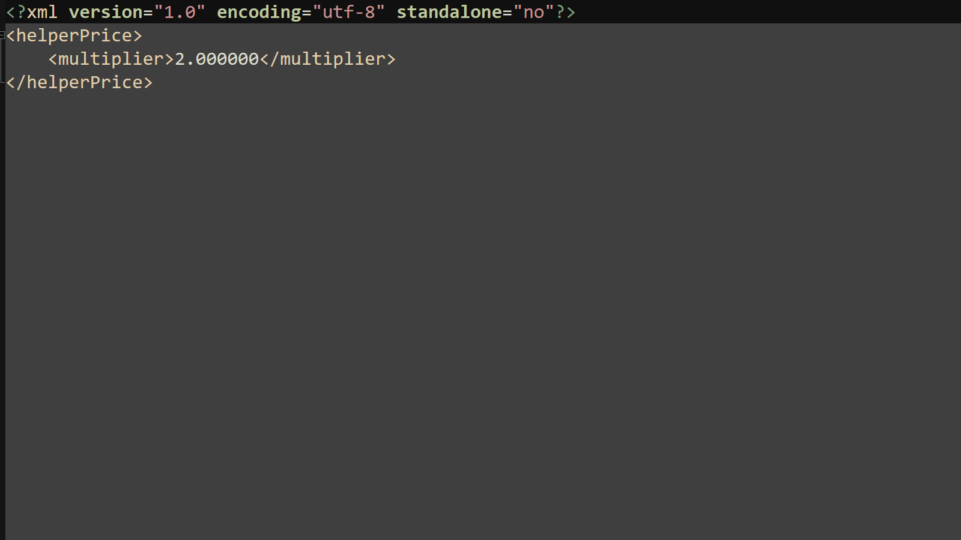
Task: Click the opening helperPrice tag
Action: pyautogui.click(x=74, y=35)
